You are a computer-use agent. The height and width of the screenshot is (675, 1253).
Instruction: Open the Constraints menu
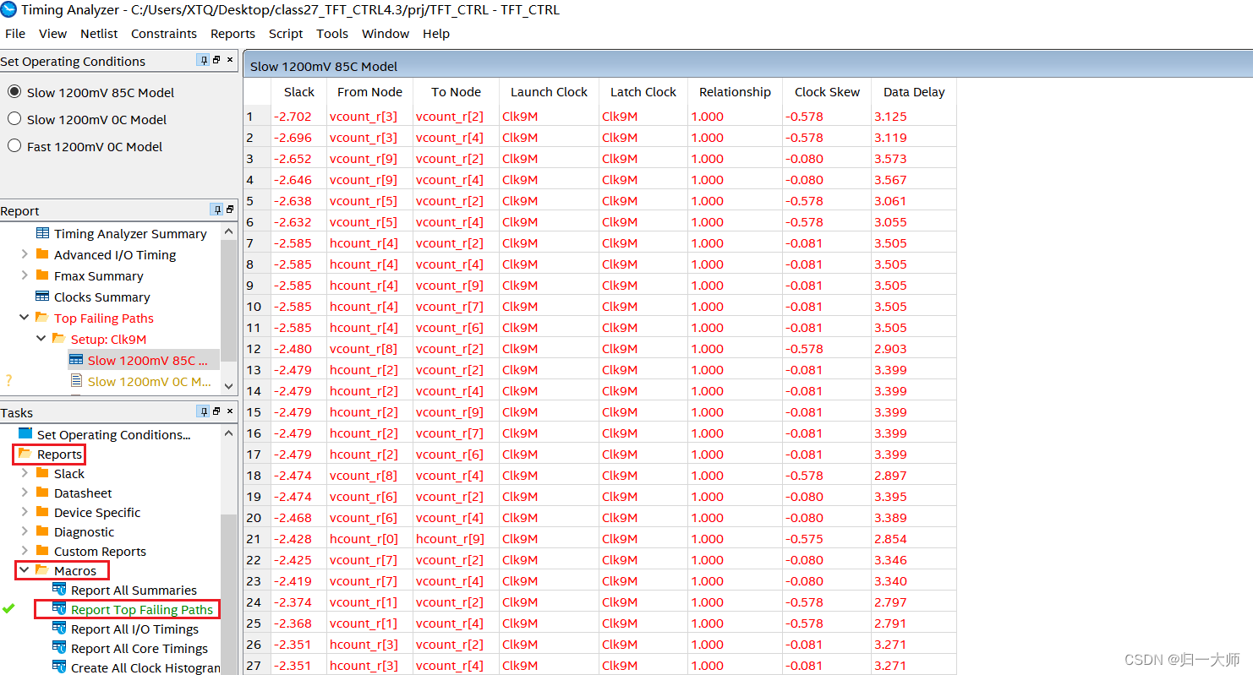tap(164, 34)
